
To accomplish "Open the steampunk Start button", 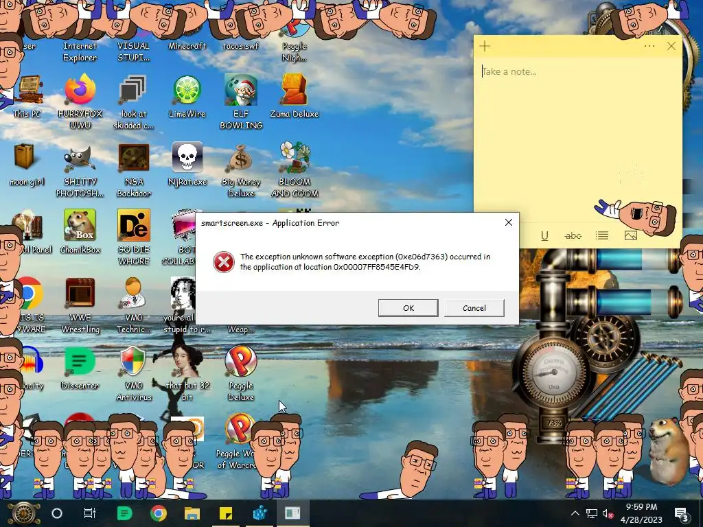I will click(23, 513).
